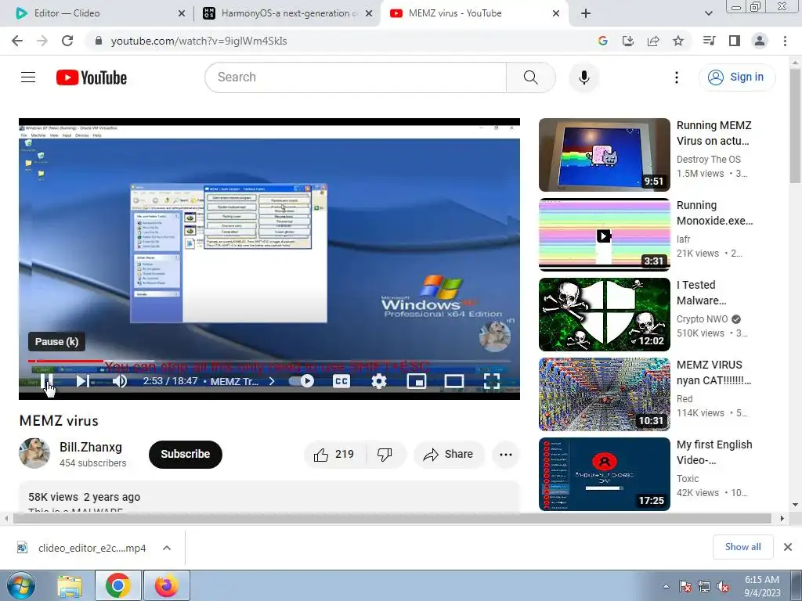
Task: Dismiss the downloads bar
Action: point(788,547)
